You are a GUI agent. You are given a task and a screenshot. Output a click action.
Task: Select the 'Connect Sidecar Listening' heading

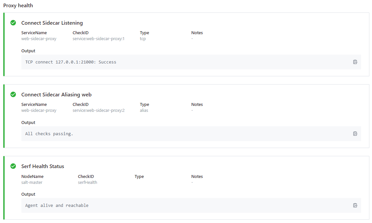[52, 23]
